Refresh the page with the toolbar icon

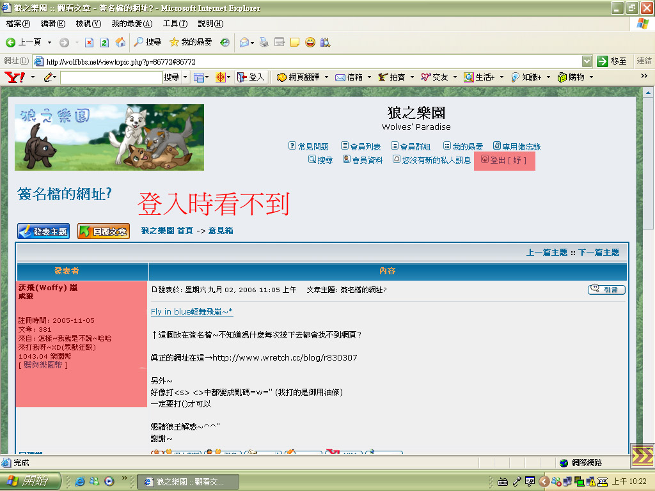[x=104, y=42]
